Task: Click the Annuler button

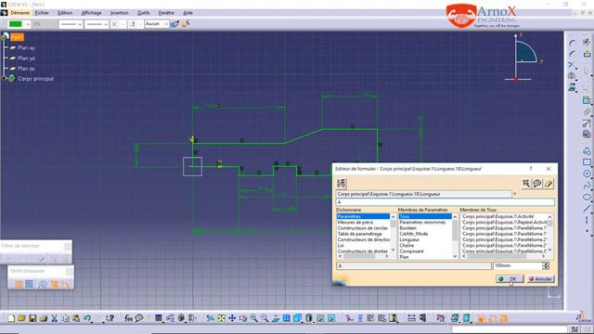Action: tap(540, 278)
